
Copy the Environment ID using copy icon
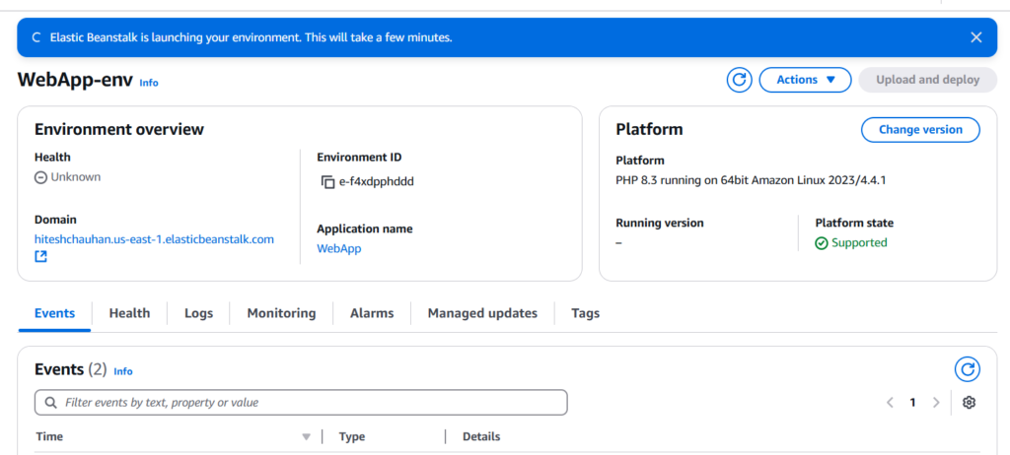[328, 181]
